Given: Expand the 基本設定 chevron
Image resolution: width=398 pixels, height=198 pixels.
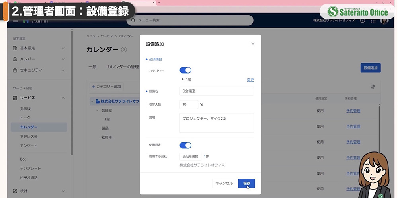Looking at the screenshot, I should click(x=63, y=48).
